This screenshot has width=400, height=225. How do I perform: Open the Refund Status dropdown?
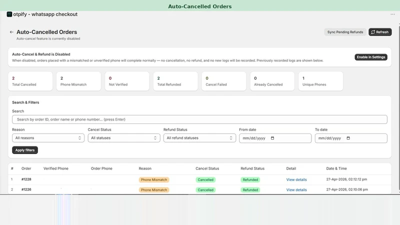[x=199, y=138]
